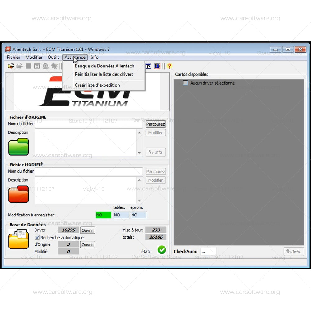The width and height of the screenshot is (311, 311).
Task: Click the Assistance menu
Action: point(75,57)
